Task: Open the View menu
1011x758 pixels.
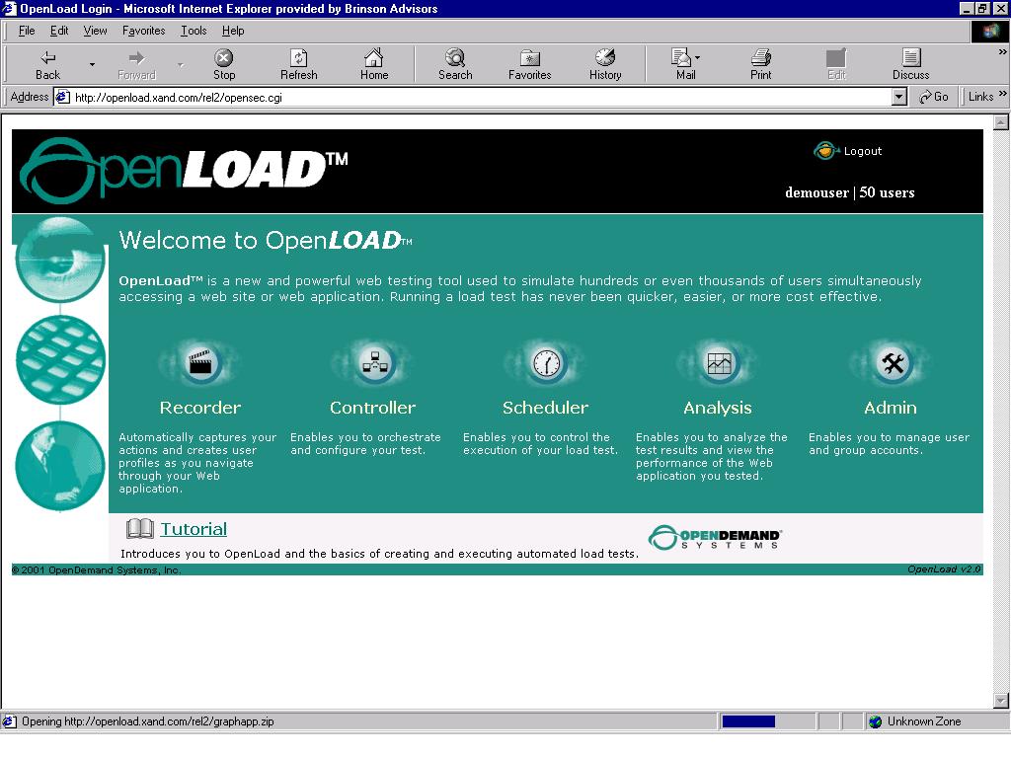Action: coord(96,31)
